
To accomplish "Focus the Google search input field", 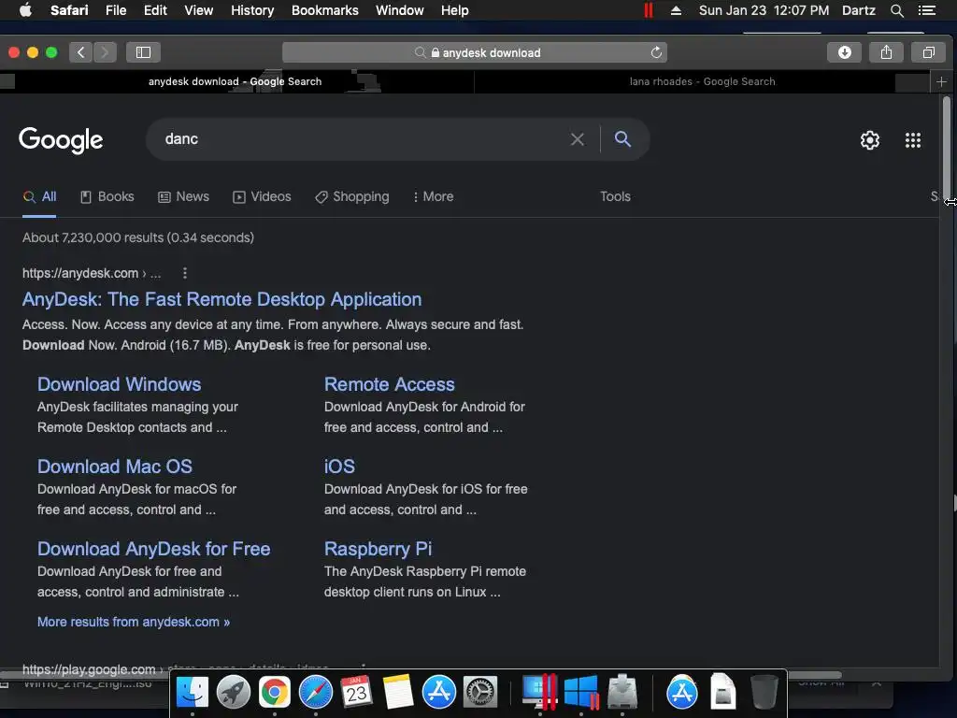I will [360, 139].
